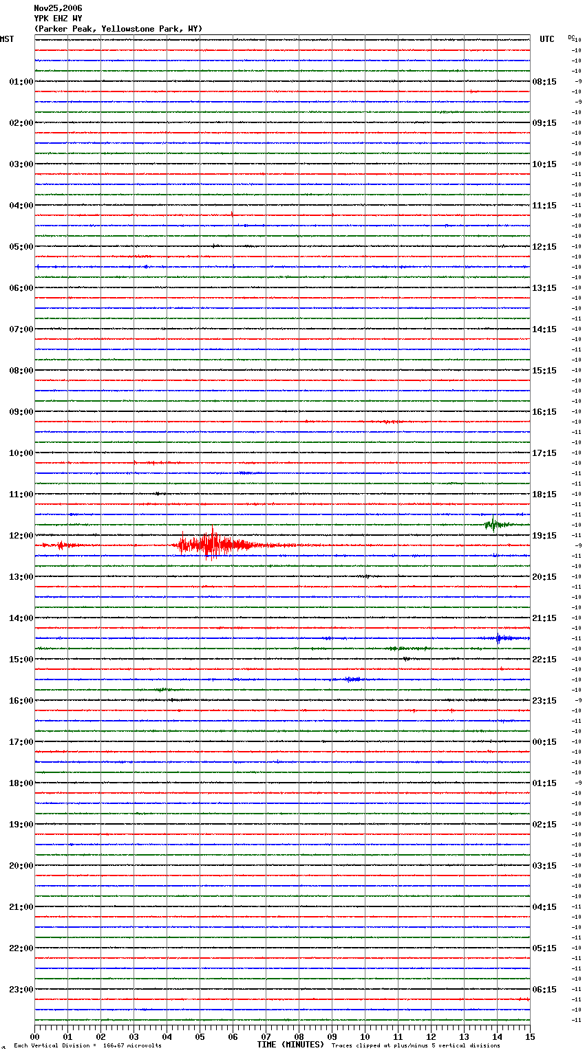Click the 22:15 UTC time label

point(544,660)
